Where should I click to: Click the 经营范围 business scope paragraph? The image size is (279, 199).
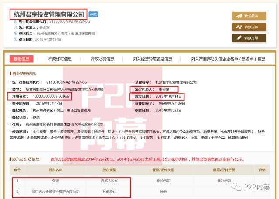[x=137, y=135]
